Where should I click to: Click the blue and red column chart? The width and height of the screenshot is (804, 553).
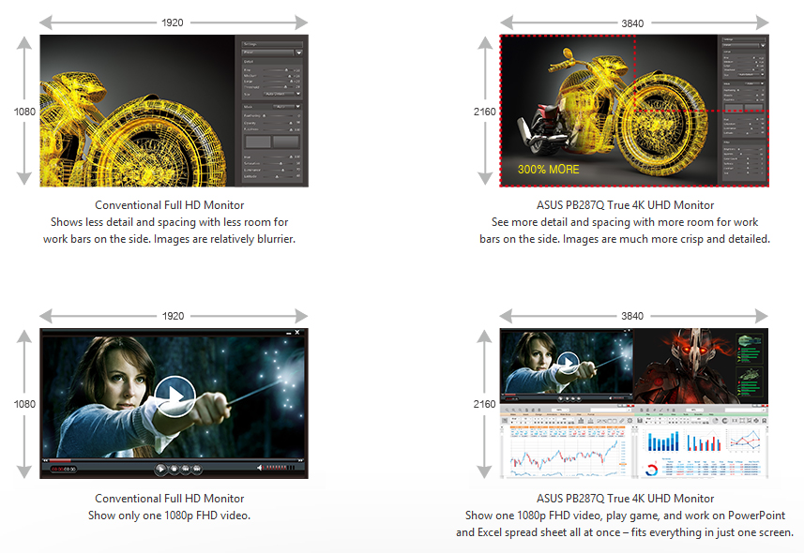point(703,441)
